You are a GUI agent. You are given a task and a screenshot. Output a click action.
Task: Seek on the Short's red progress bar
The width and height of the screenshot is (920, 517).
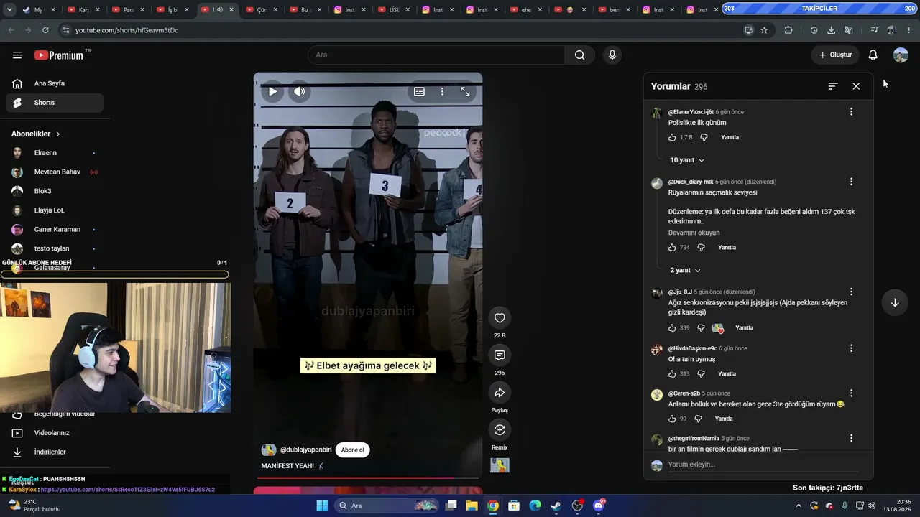(x=368, y=478)
